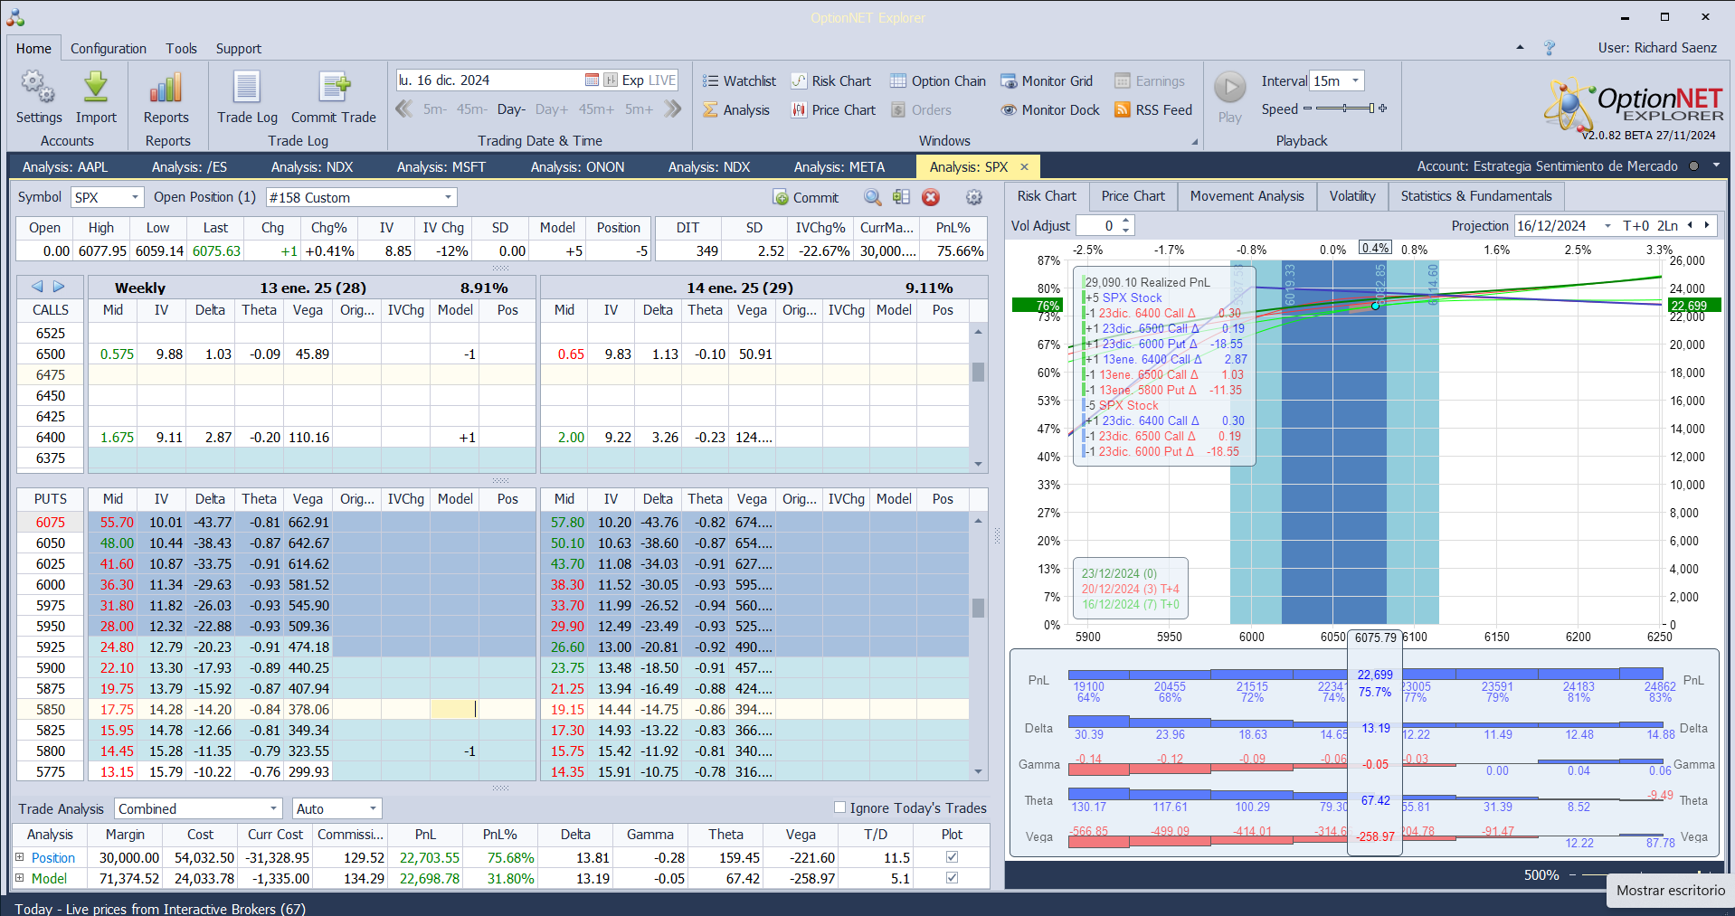Switch to the Movement Analysis tab
1735x916 pixels.
[x=1247, y=196]
